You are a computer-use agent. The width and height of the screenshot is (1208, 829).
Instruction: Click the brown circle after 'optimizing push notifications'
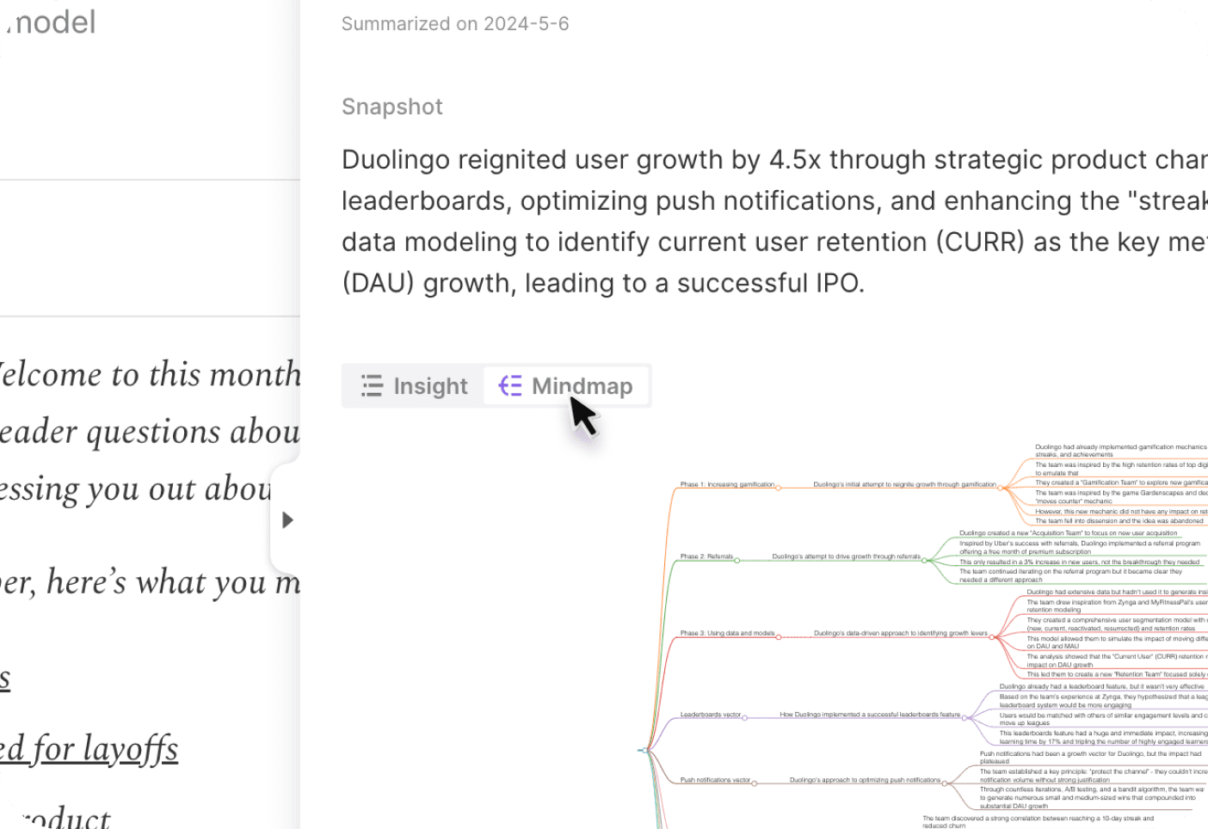[x=945, y=783]
